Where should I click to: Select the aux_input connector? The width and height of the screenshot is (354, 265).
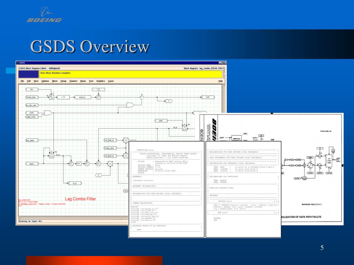pyautogui.click(x=32, y=140)
